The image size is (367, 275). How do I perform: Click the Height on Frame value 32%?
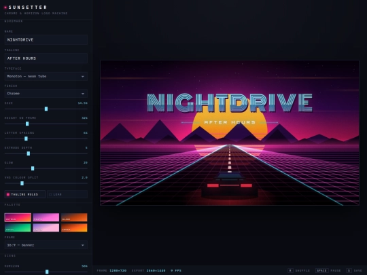[x=84, y=118]
